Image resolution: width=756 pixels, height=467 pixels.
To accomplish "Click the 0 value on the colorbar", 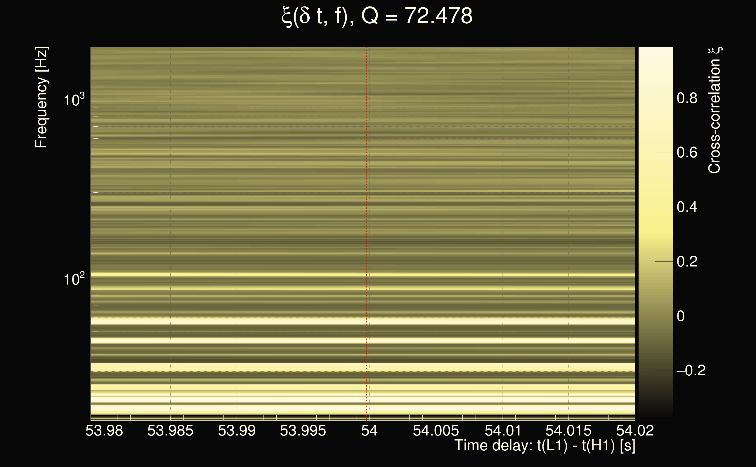I will point(681,316).
